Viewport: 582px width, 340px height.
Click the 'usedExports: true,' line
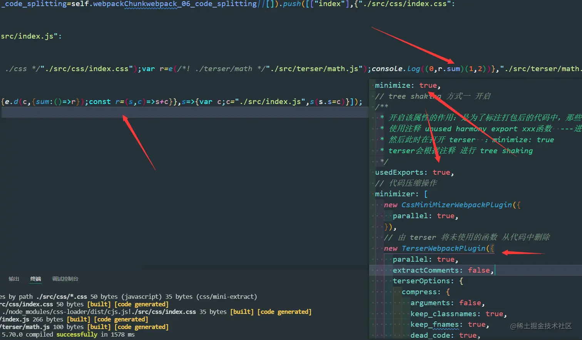click(414, 172)
